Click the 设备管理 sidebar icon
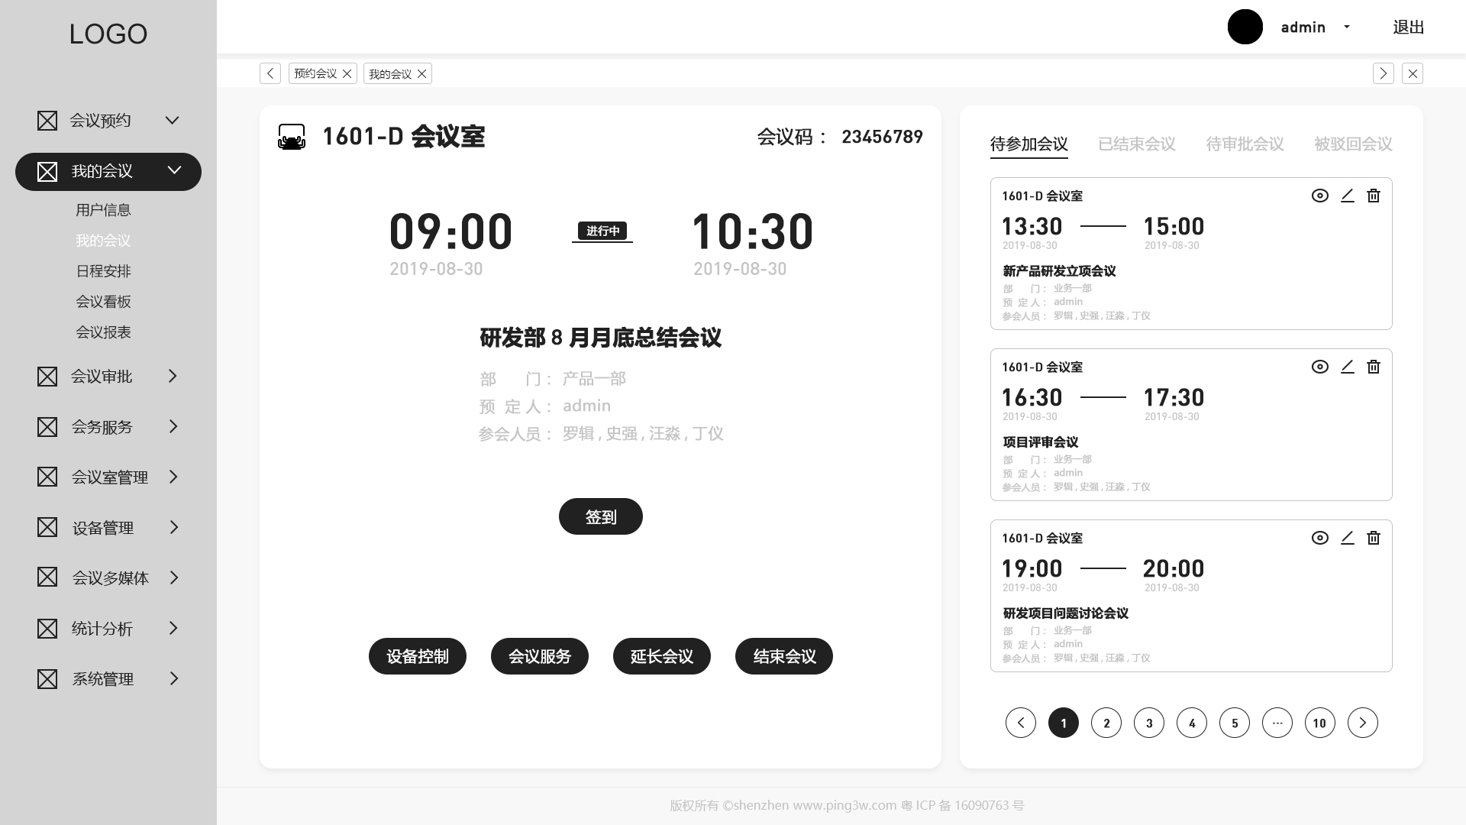Image resolution: width=1466 pixels, height=825 pixels. (x=47, y=528)
